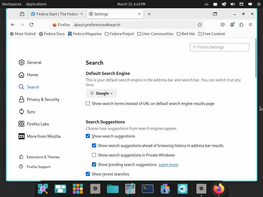Open Home settings category

pyautogui.click(x=28, y=75)
